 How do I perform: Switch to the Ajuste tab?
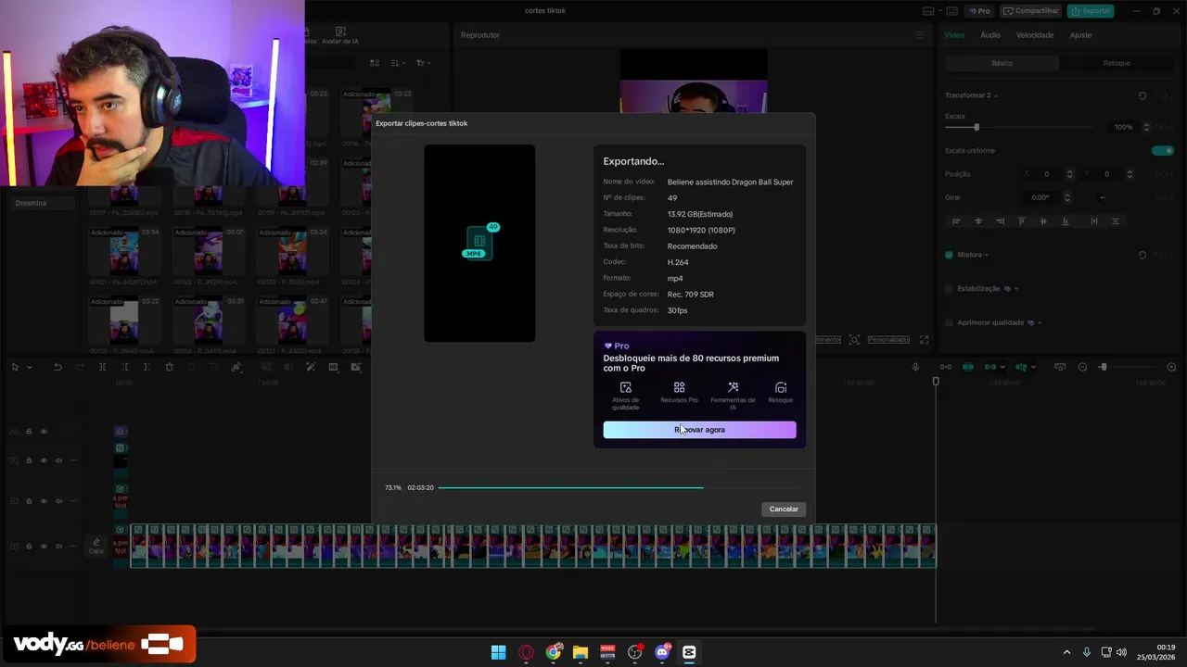click(x=1080, y=35)
